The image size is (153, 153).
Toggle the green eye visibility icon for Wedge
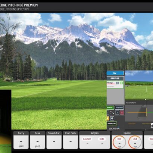(x=121, y=83)
